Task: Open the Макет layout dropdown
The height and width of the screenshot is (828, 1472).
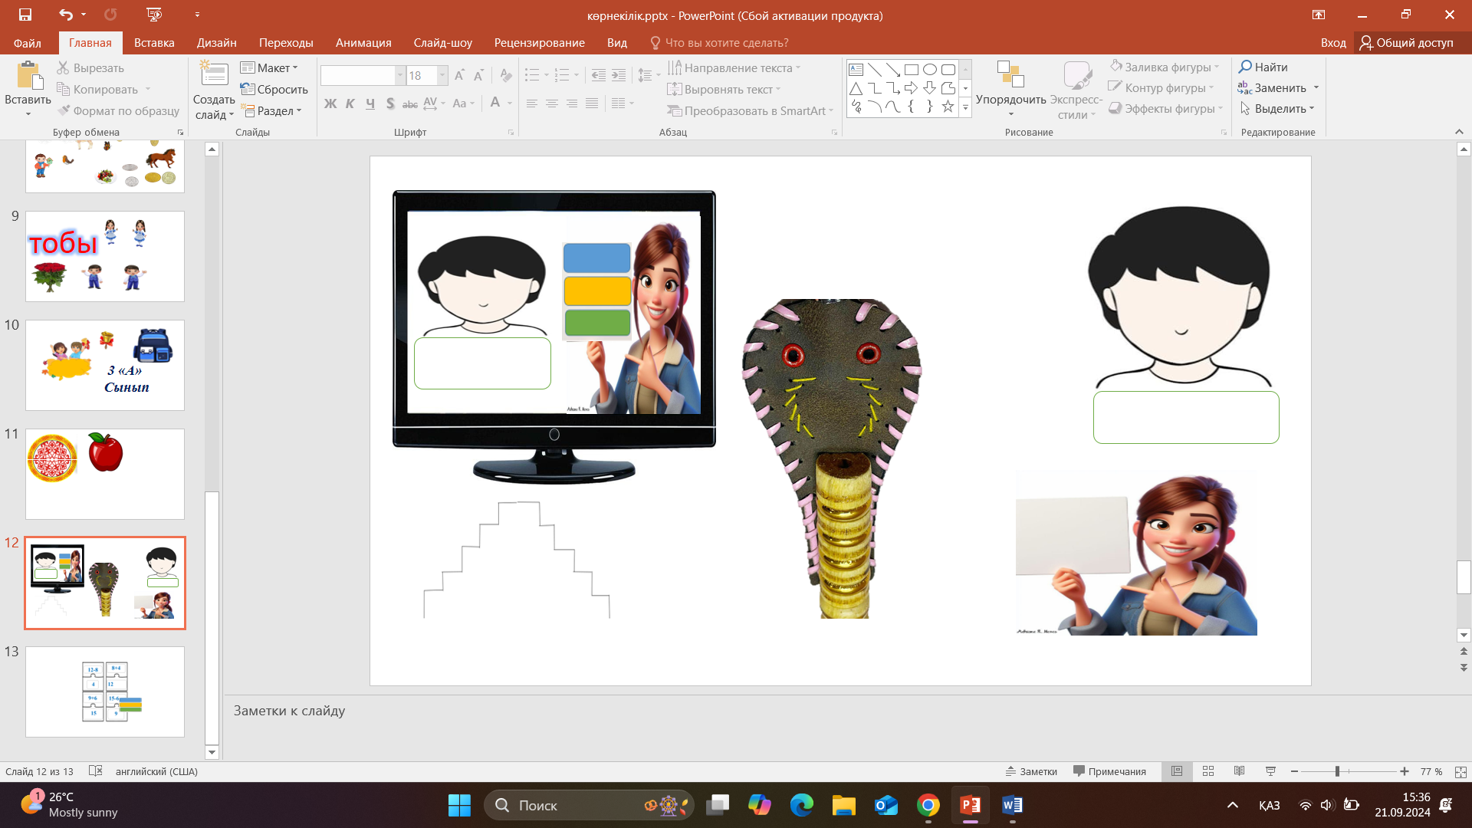Action: [270, 67]
